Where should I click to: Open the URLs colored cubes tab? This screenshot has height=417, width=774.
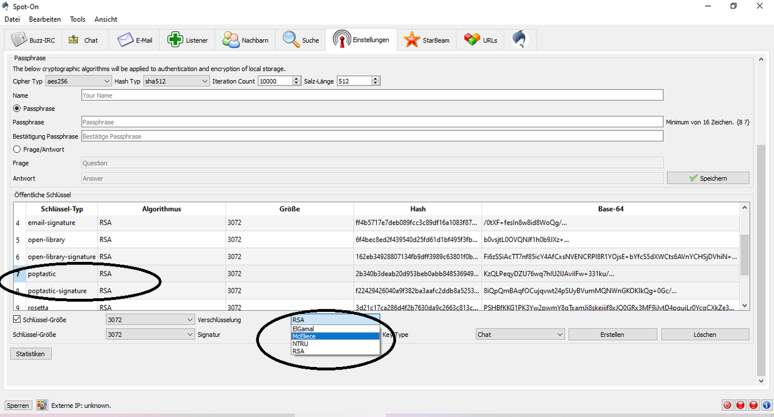click(x=481, y=40)
